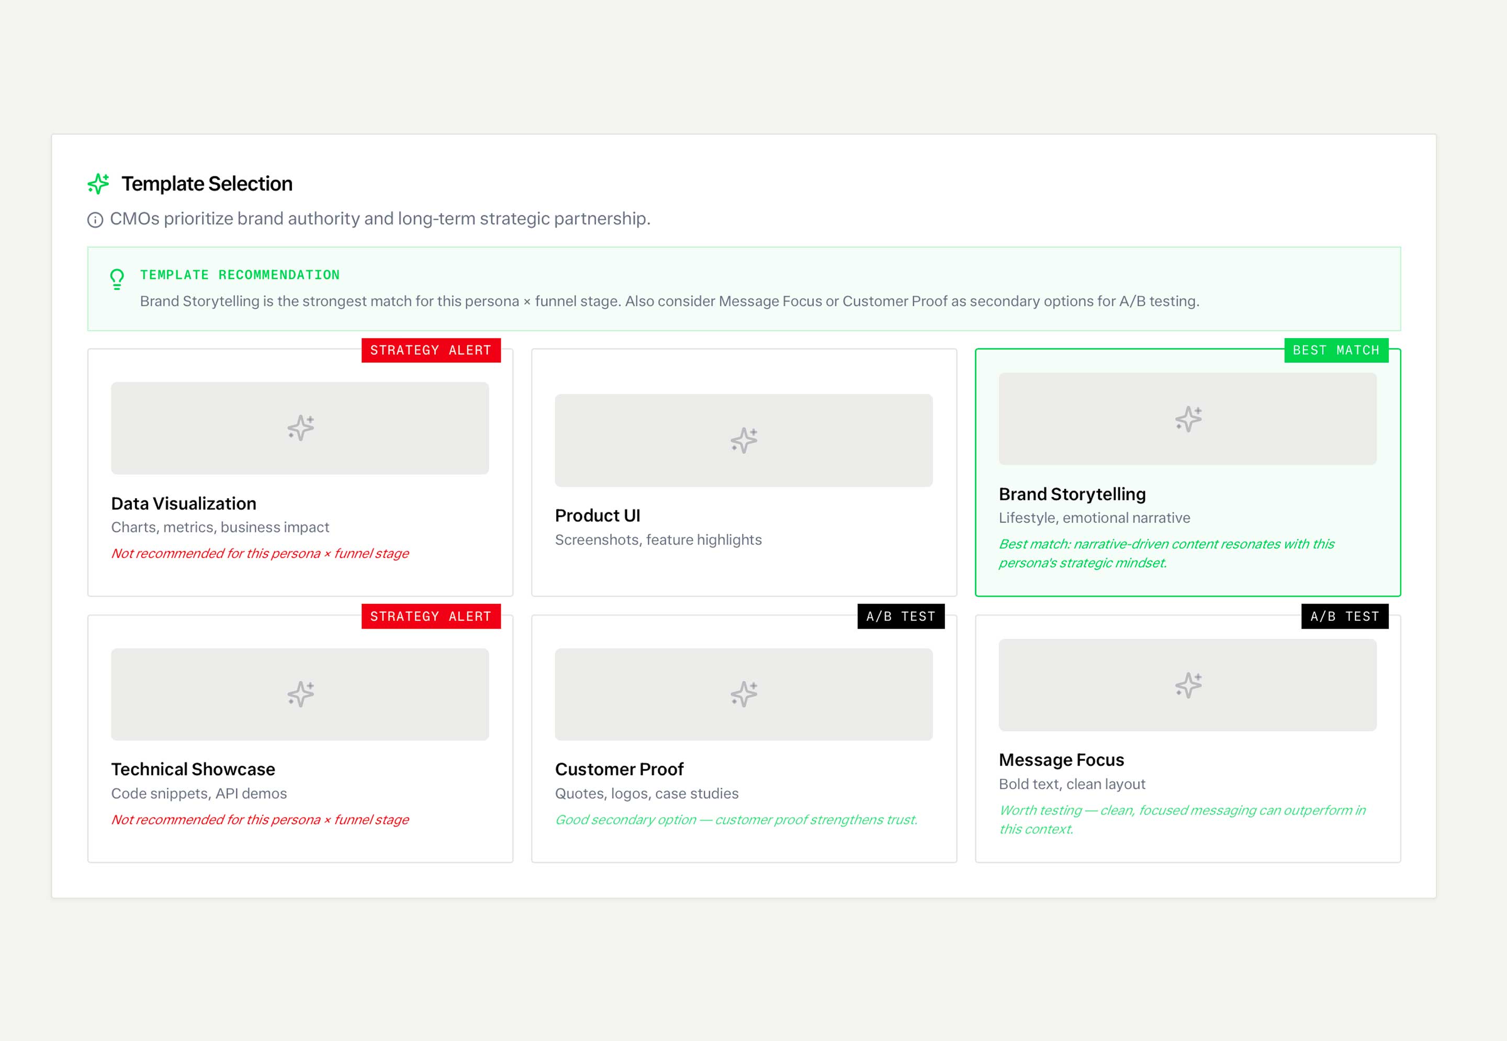Click STRATEGY ALERT badge on Data Visualization
Viewport: 1507px width, 1041px height.
[431, 350]
